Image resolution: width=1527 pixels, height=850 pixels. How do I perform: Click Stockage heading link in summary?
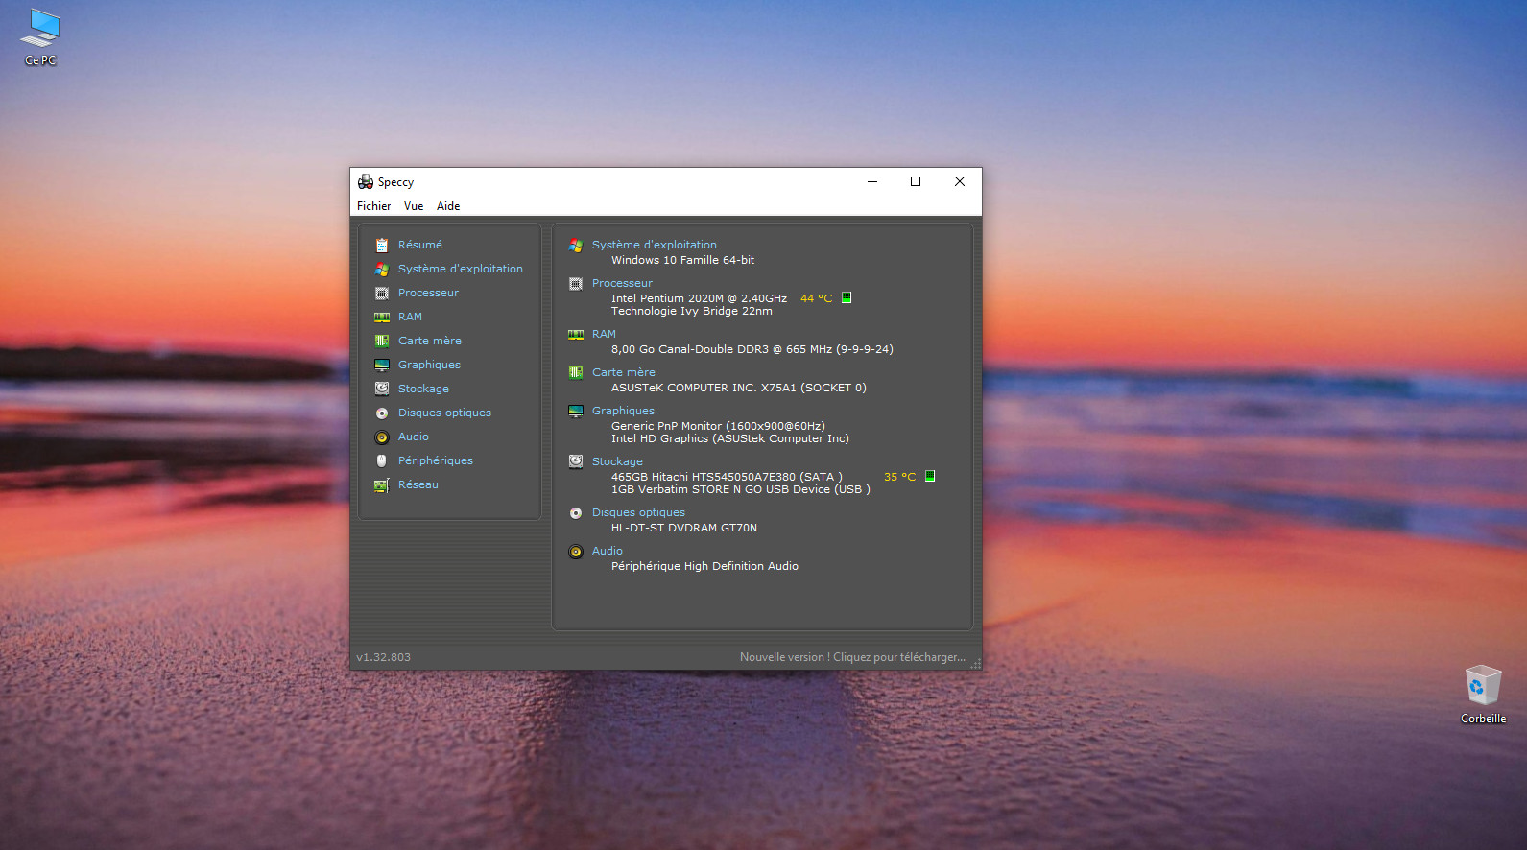point(617,461)
